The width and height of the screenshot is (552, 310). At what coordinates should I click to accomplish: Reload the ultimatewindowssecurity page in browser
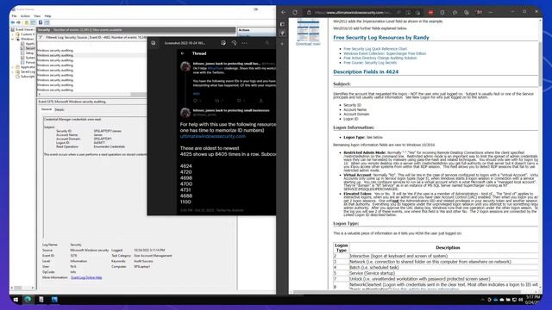295,12
